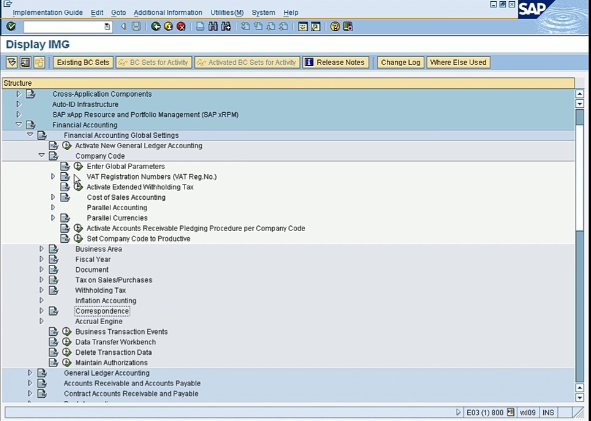The width and height of the screenshot is (591, 421).
Task: Expand the Withholding Tax node
Action: (x=42, y=290)
